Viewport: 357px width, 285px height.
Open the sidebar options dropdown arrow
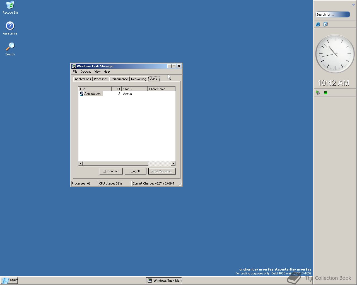pyautogui.click(x=353, y=5)
